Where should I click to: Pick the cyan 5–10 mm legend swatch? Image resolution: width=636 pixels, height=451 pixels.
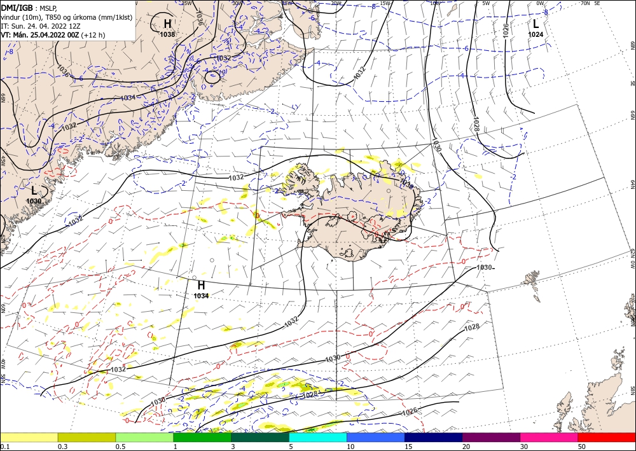tap(318, 437)
